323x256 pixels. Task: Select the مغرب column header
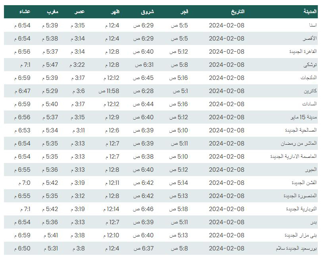pos(52,12)
